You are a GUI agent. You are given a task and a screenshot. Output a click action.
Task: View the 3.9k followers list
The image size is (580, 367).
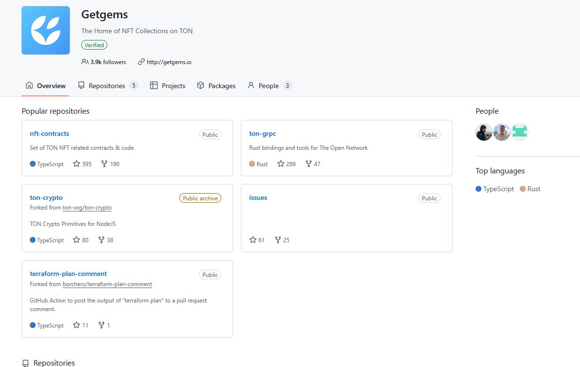click(x=108, y=62)
